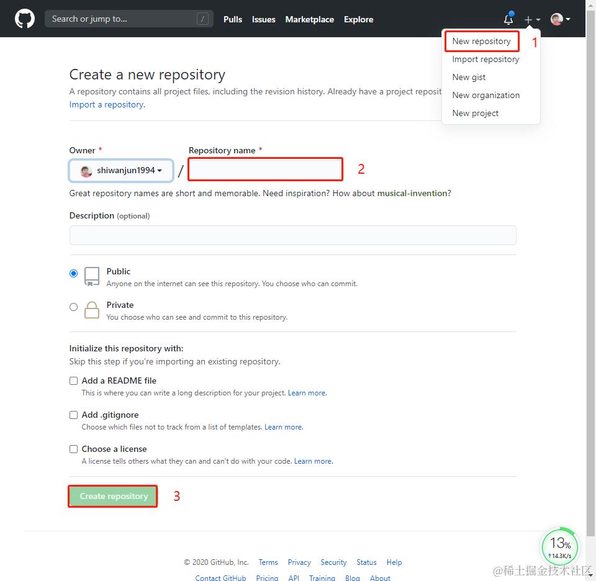Open the user avatar profile menu

[x=560, y=19]
